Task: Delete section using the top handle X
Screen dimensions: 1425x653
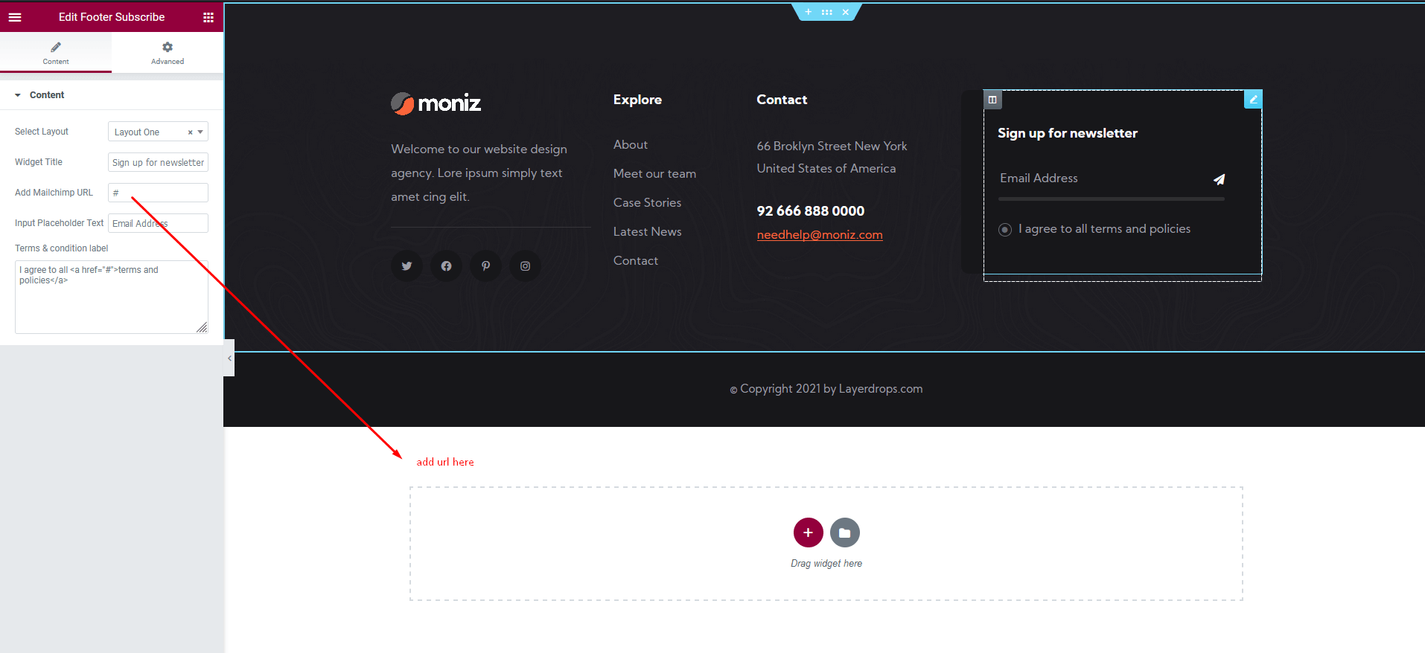Action: point(845,12)
